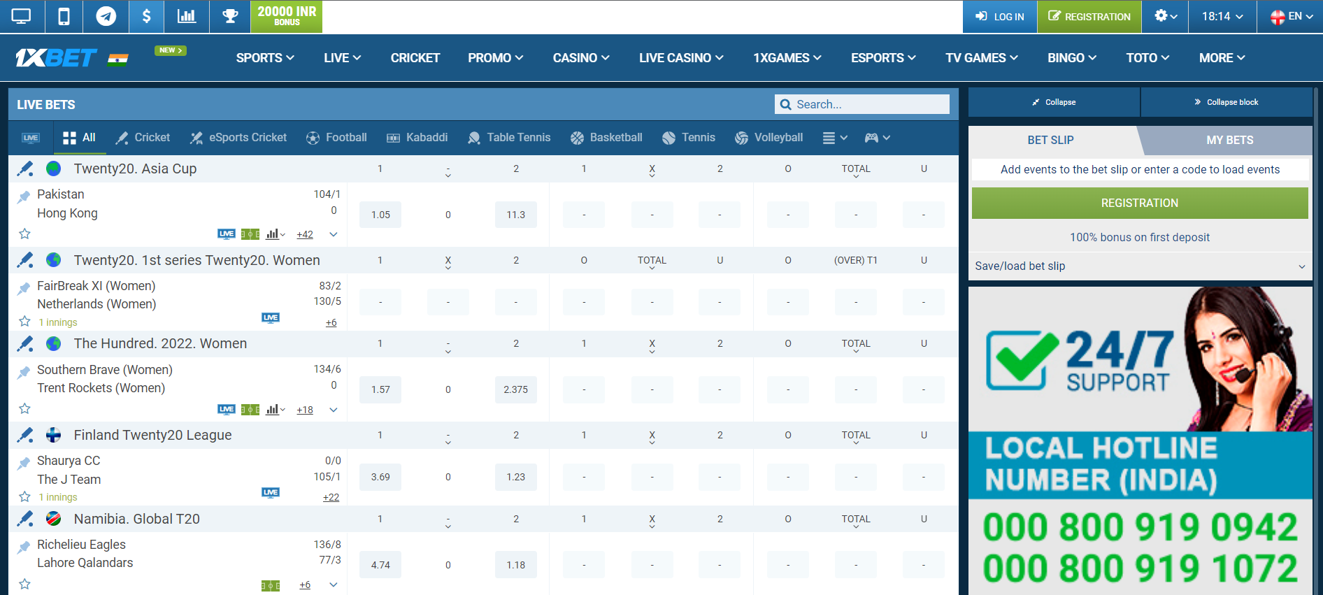Click the 20000 INR BONUS button
This screenshot has width=1323, height=595.
[x=287, y=16]
